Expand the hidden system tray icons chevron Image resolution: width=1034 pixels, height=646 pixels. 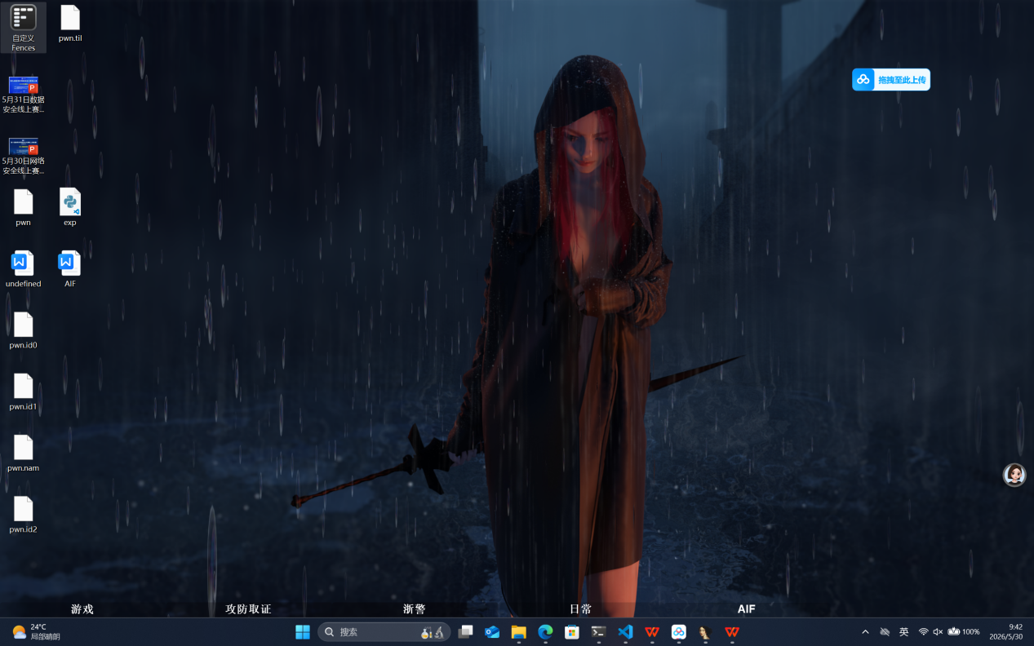tap(865, 632)
